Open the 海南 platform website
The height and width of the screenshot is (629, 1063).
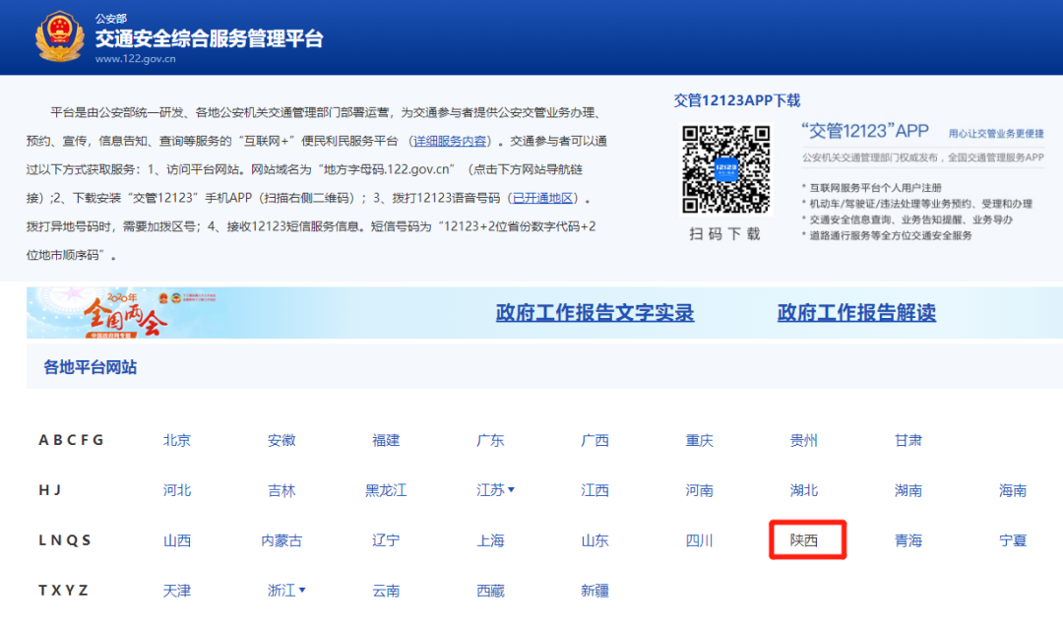pyautogui.click(x=1013, y=490)
